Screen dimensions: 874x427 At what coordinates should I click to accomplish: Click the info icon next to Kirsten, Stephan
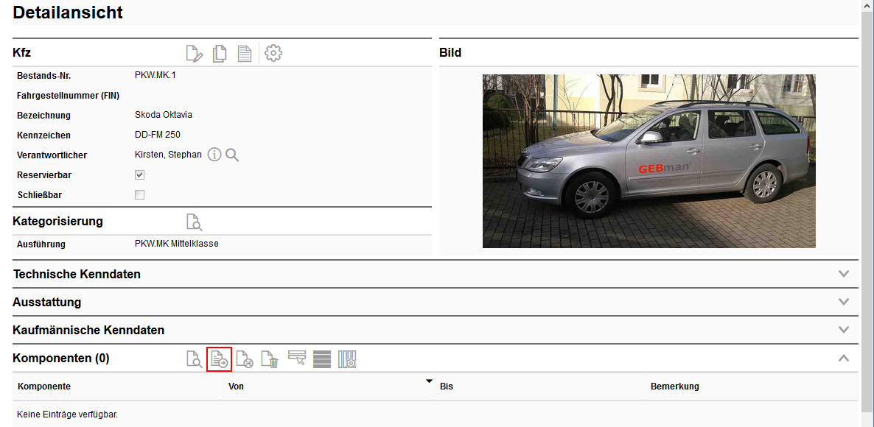[214, 155]
